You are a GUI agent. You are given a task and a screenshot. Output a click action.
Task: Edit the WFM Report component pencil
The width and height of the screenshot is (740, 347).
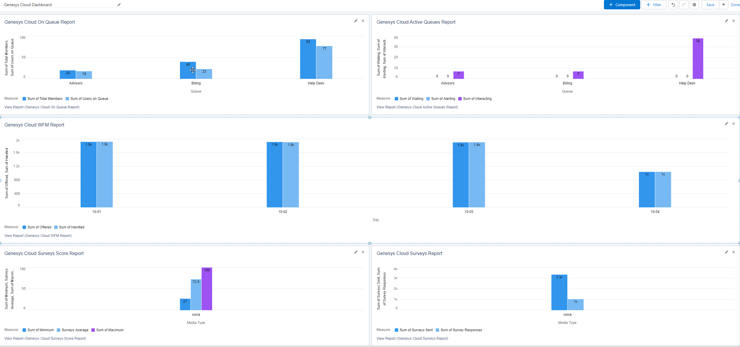point(726,124)
